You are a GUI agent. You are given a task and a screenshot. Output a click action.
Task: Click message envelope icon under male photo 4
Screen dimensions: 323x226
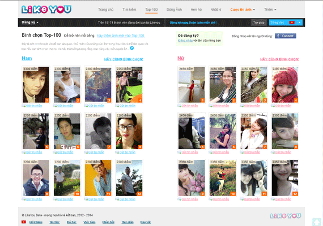117,106
